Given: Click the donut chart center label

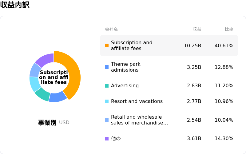Looking at the screenshot, I should (x=54, y=77).
